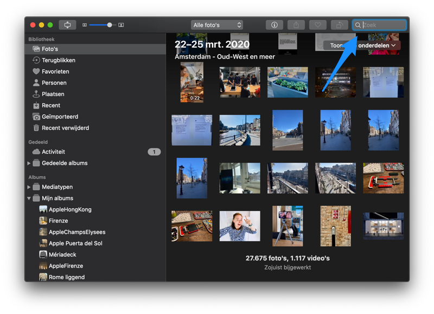Click the Mériadeck album thumbnail icon
Screen dimensions: 434x314
[43, 254]
